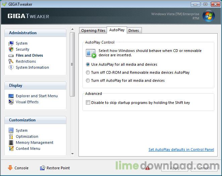Screen dimensions: 222x176
Task: Click the info icon beside System Information
Action: coord(11,67)
